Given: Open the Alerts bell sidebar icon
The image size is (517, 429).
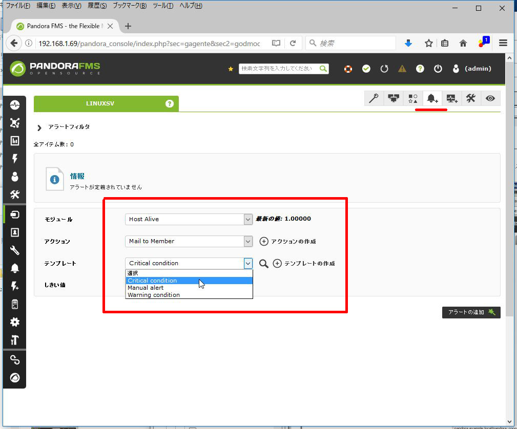Looking at the screenshot, I should (14, 268).
